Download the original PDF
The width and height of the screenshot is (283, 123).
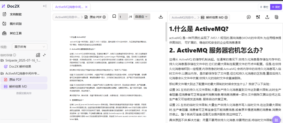[161, 17]
